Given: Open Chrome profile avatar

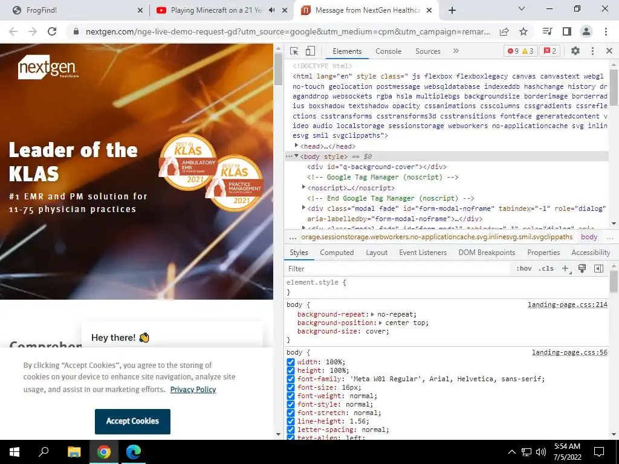Looking at the screenshot, I should [586, 31].
